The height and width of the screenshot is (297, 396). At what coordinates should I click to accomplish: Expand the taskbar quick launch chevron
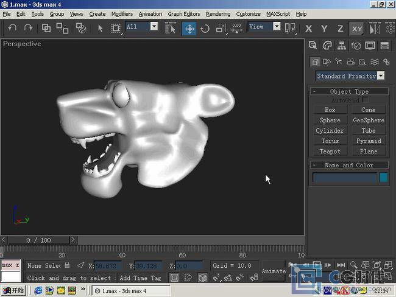click(x=83, y=289)
